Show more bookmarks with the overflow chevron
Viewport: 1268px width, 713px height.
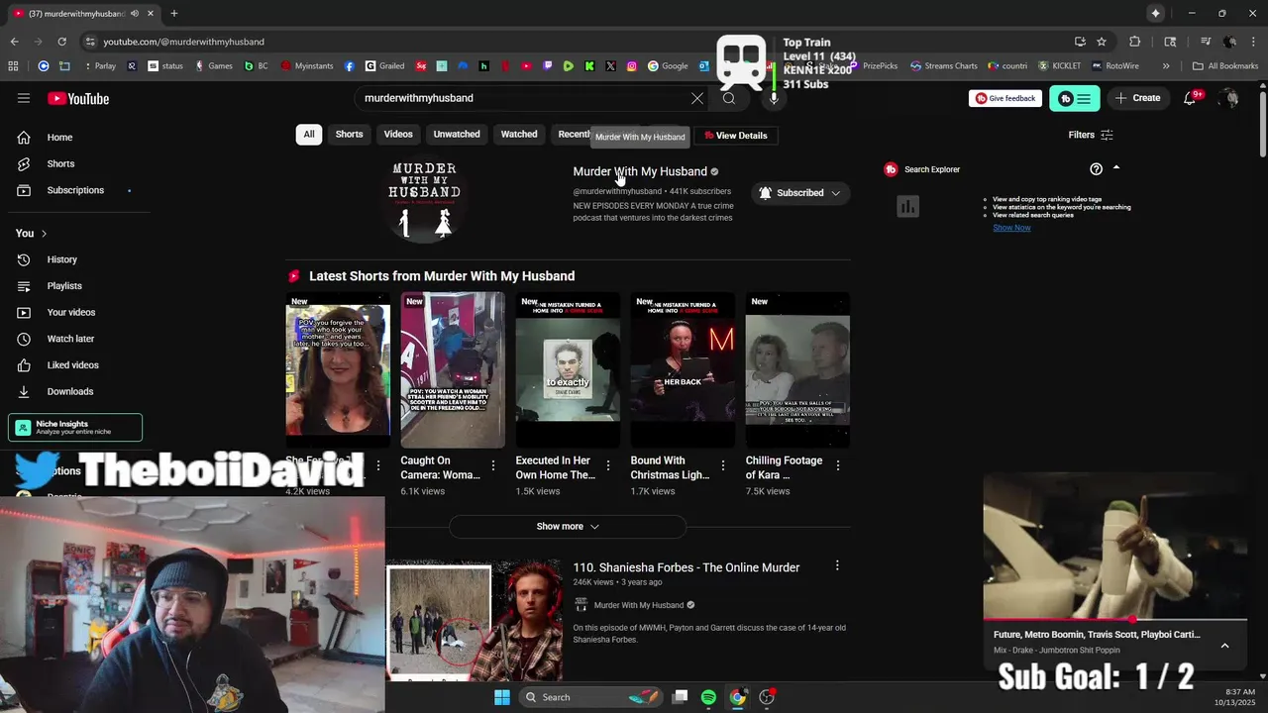1166,66
